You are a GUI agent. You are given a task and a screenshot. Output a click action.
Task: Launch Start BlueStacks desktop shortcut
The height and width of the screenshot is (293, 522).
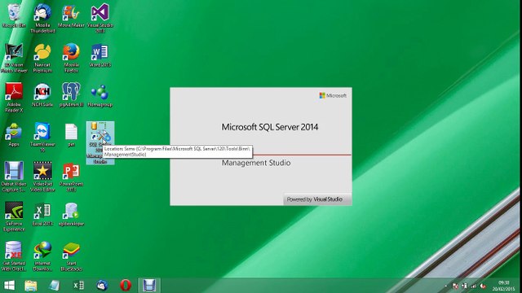click(71, 256)
